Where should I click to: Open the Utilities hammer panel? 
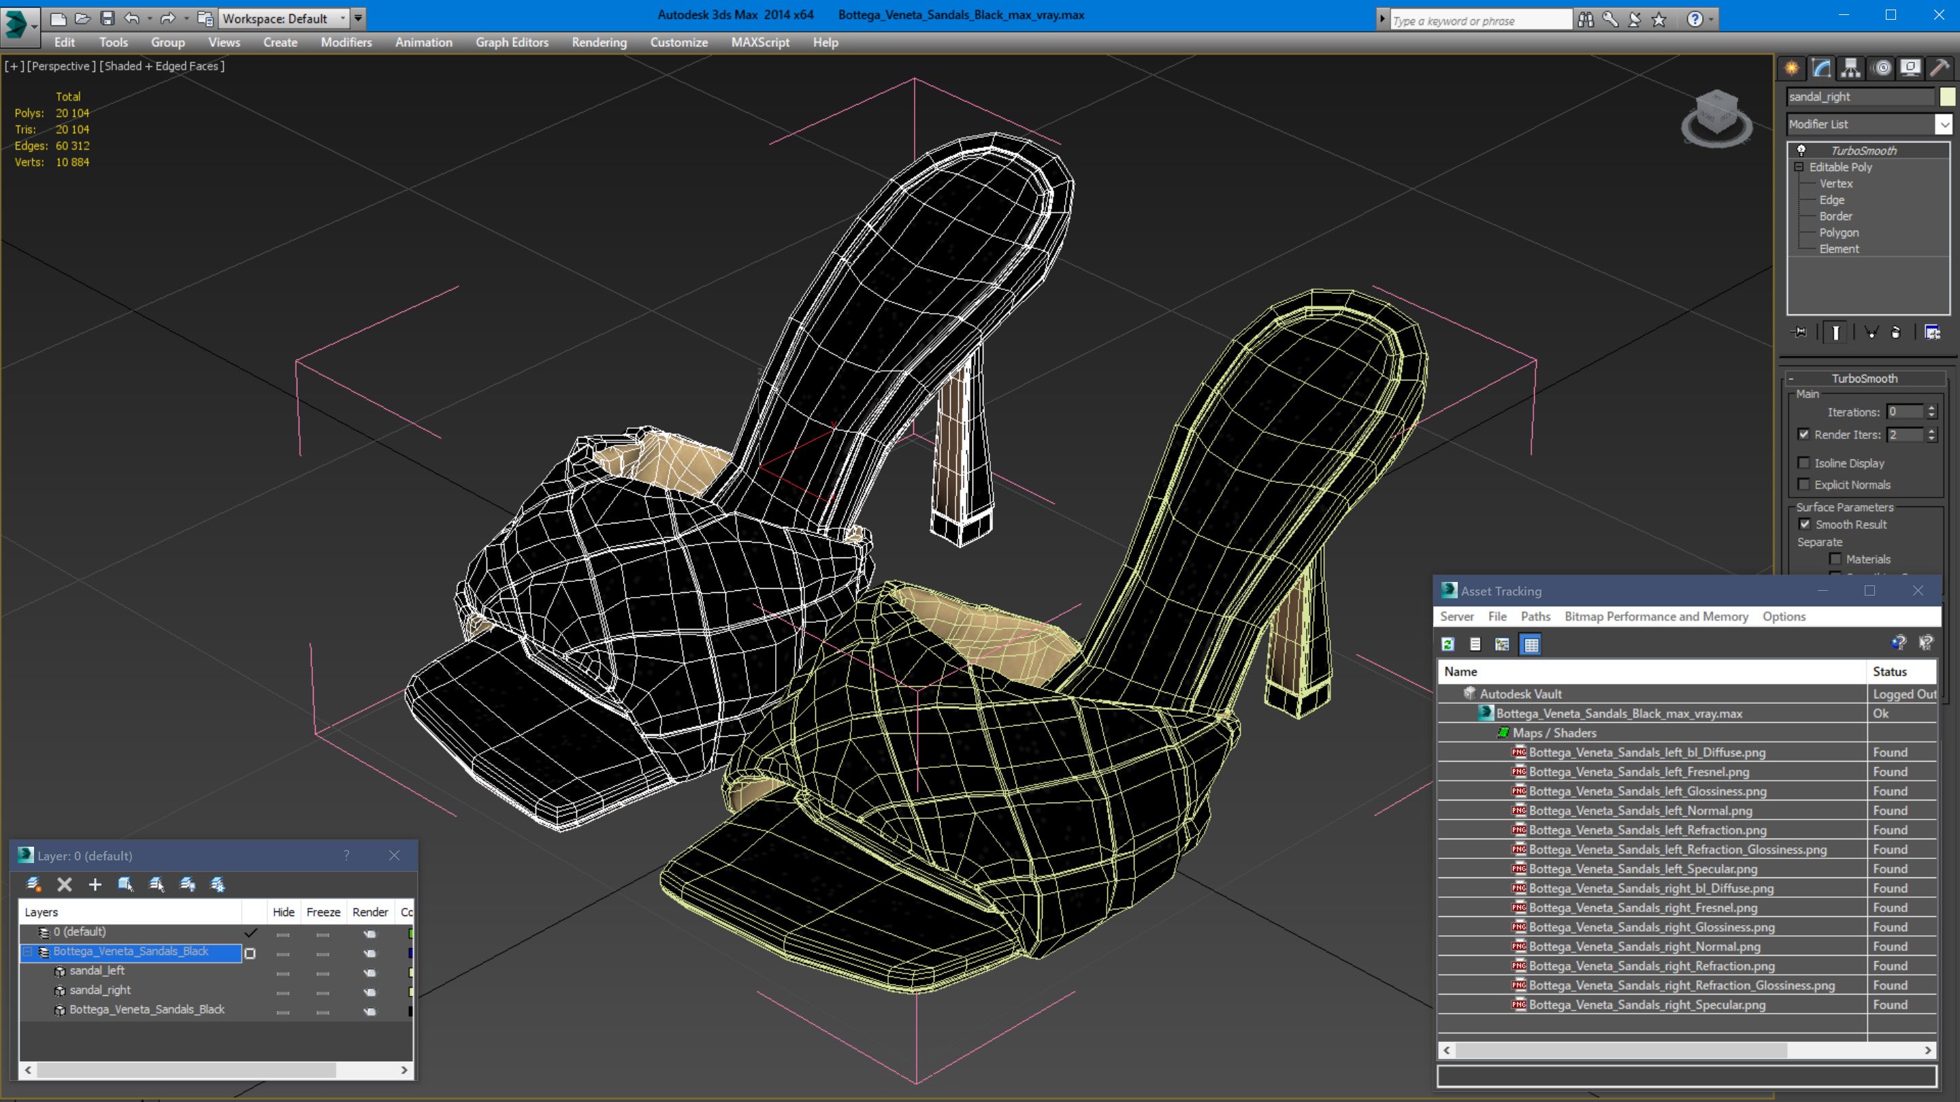click(x=1940, y=69)
